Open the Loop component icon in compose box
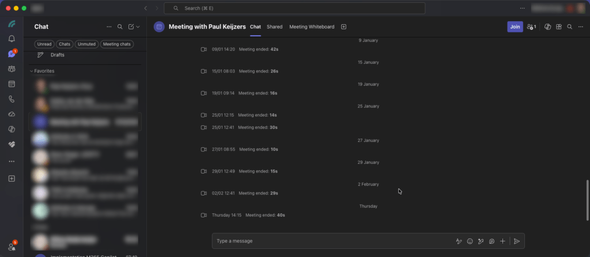Screen dimensions: 590x257 point(491,241)
